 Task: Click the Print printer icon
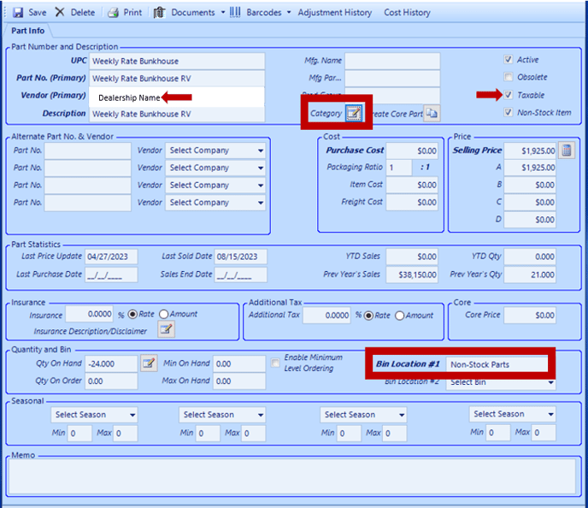click(x=114, y=12)
